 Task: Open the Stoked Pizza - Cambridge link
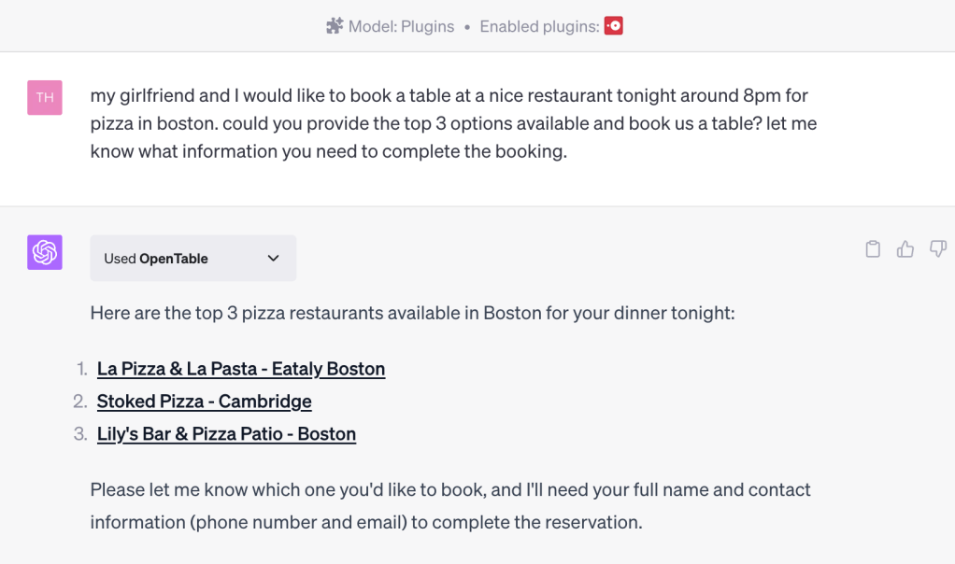205,402
